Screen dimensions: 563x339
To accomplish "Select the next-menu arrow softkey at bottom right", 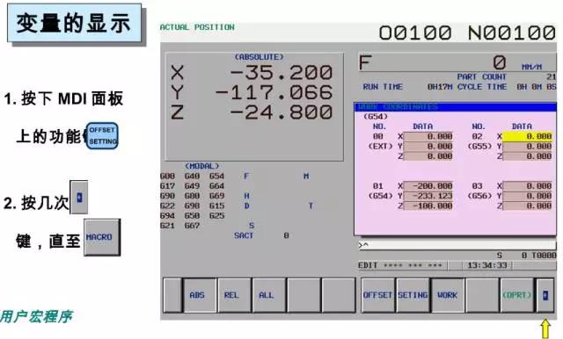I will [x=545, y=295].
